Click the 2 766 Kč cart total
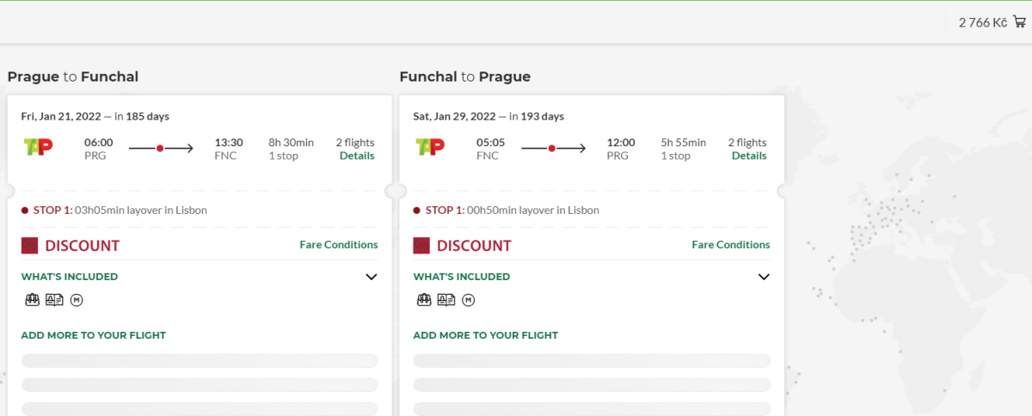 (x=982, y=22)
